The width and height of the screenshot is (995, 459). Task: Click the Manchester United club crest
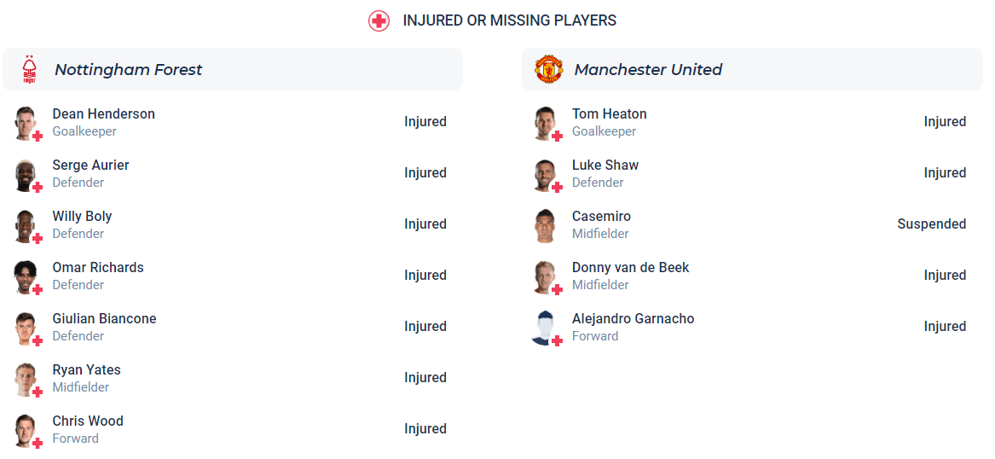coord(549,69)
